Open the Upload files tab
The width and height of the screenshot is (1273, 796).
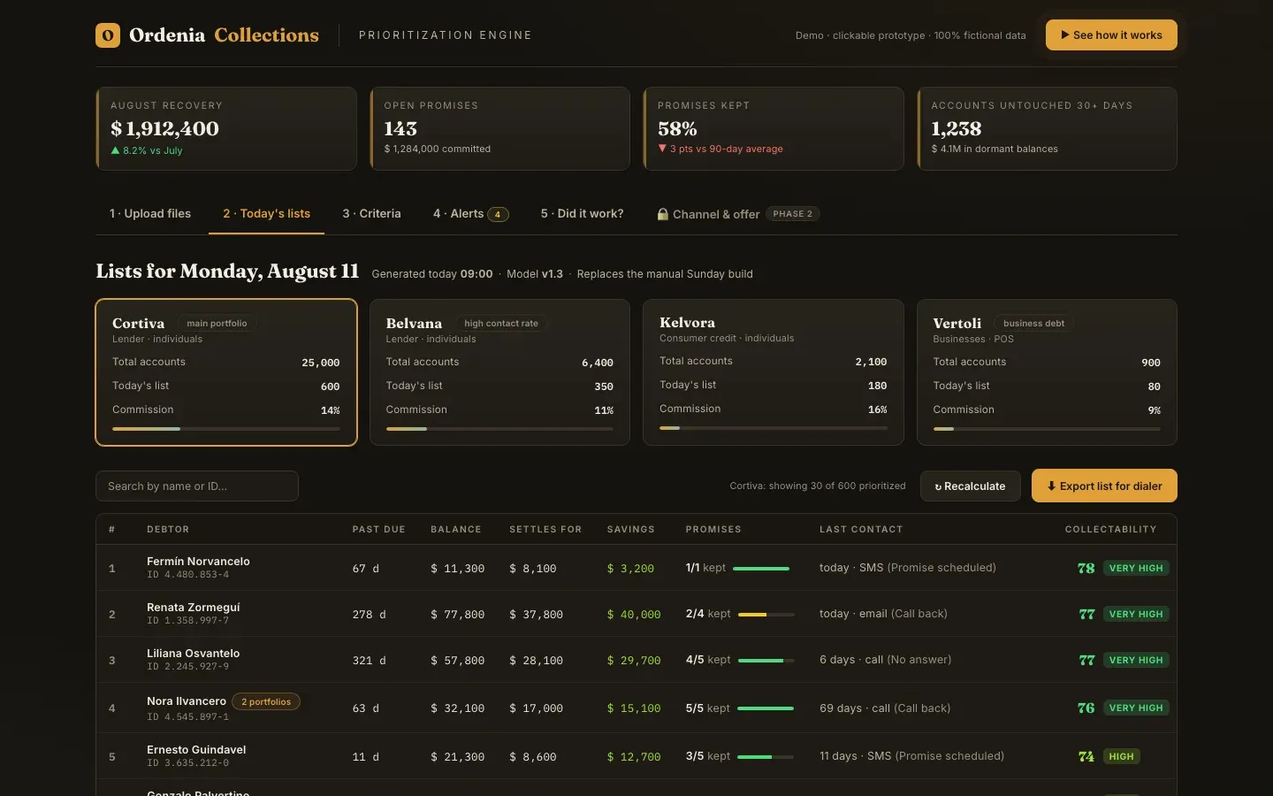pyautogui.click(x=150, y=214)
